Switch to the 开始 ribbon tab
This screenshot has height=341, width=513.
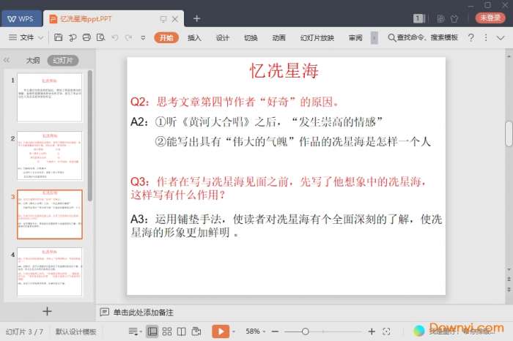[x=166, y=37]
